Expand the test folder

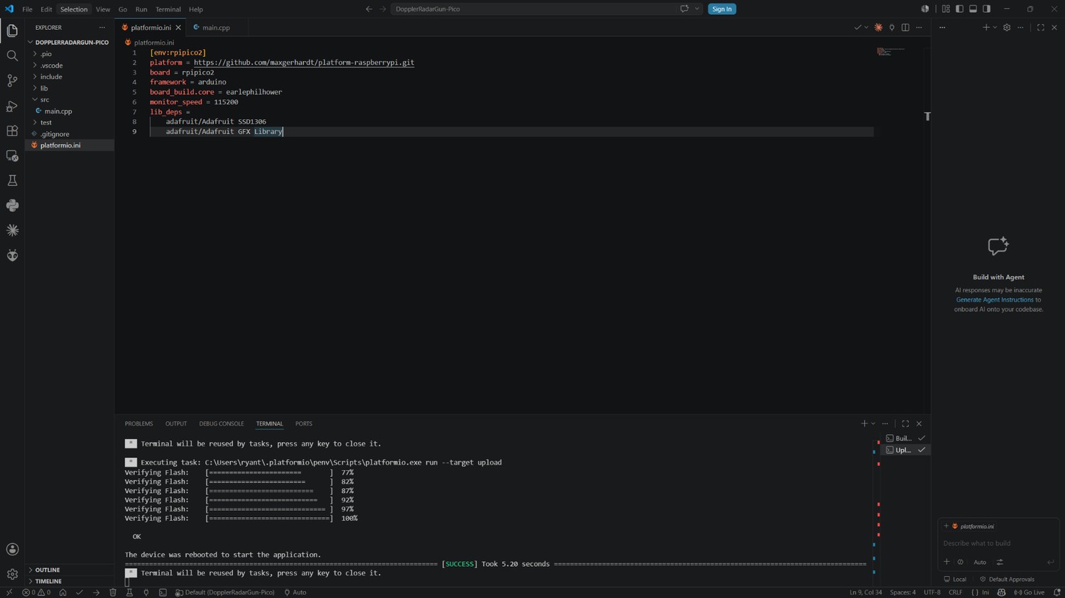pyautogui.click(x=70, y=122)
